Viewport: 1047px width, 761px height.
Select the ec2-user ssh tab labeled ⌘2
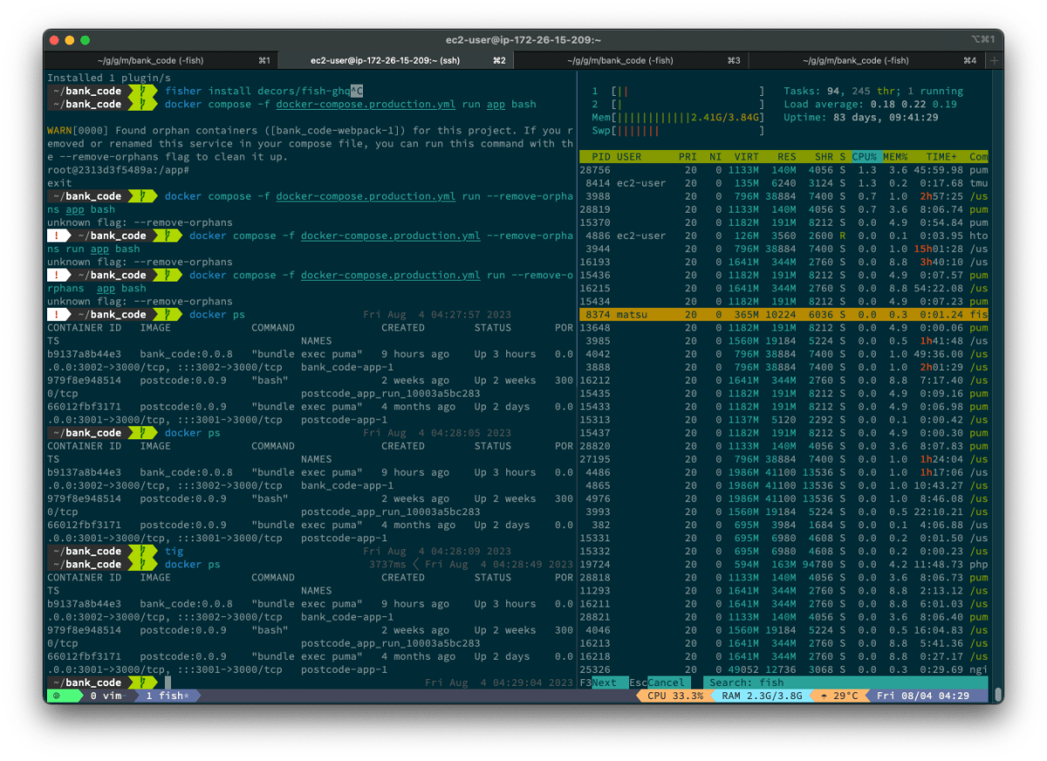pyautogui.click(x=396, y=60)
